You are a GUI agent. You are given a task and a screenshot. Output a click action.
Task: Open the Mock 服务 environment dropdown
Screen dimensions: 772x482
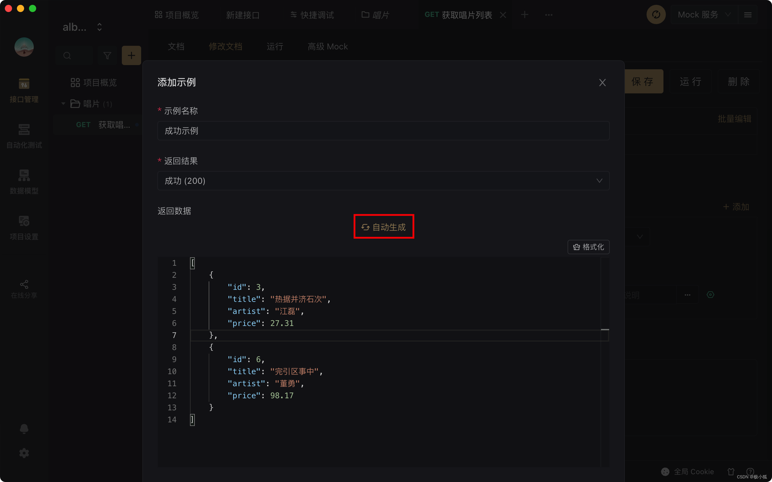704,15
